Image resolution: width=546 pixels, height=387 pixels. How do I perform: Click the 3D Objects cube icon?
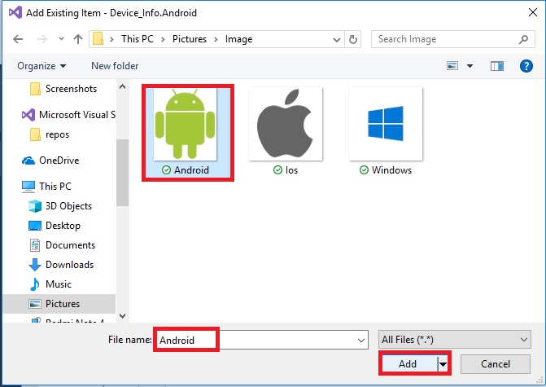click(x=35, y=206)
